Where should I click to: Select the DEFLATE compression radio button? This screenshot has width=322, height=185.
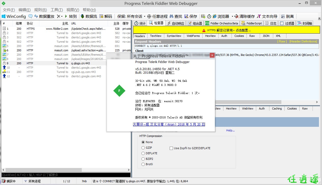143,153
